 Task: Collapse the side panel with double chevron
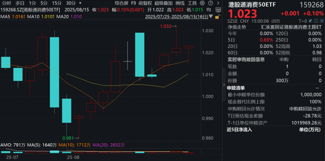[224, 85]
